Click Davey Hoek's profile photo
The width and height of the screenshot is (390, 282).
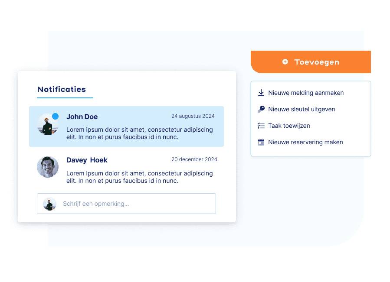(x=48, y=167)
